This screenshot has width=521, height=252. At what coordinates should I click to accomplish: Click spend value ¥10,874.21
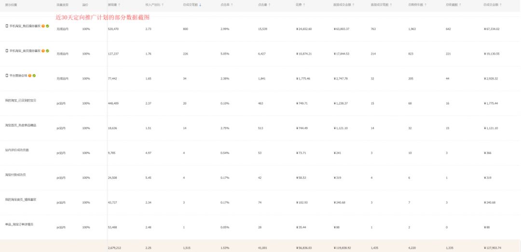(304, 54)
